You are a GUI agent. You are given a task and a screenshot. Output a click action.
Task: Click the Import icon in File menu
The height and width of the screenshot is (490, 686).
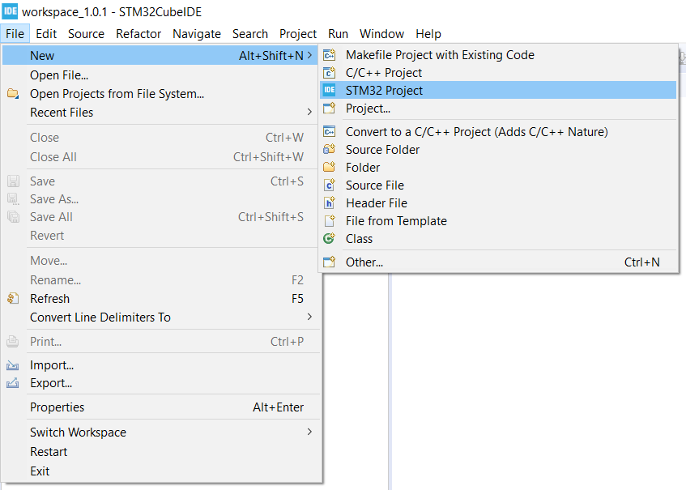pyautogui.click(x=13, y=365)
